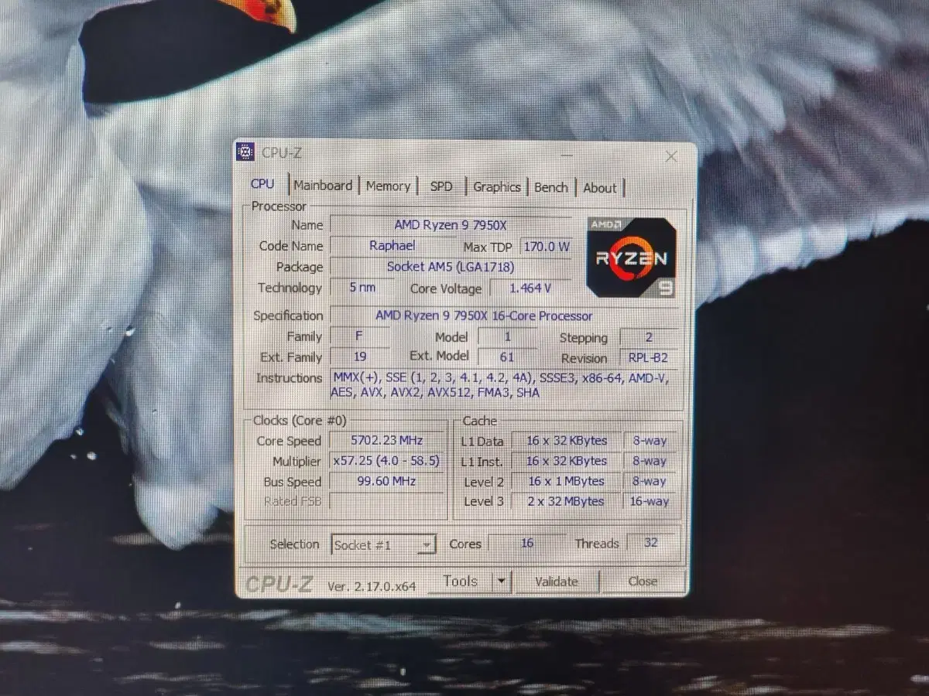The image size is (929, 696).
Task: Click the Tools button
Action: (461, 581)
